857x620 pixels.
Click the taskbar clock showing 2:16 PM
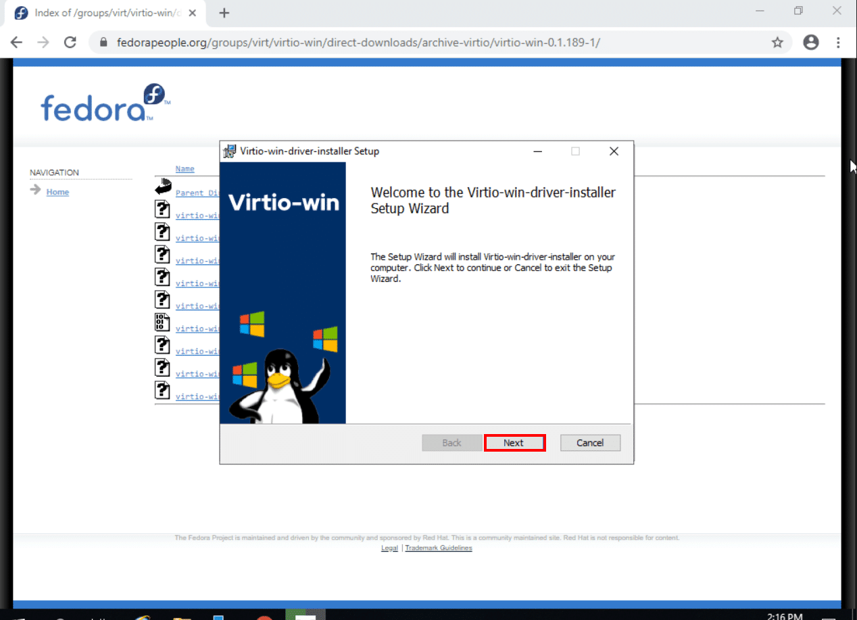click(785, 616)
